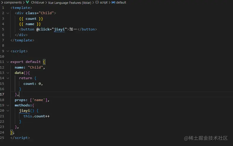Screen dimensions: 233x146
Task: Click the "export default" keywords
Action: point(26,62)
